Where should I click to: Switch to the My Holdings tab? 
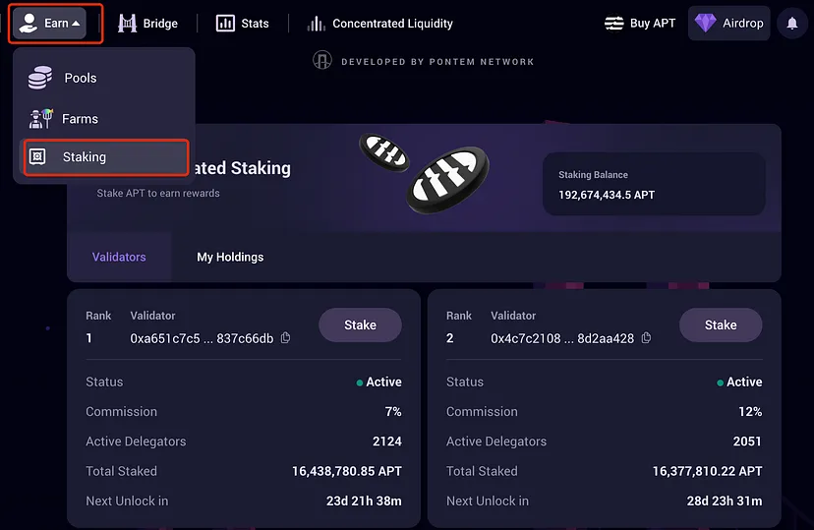(230, 257)
